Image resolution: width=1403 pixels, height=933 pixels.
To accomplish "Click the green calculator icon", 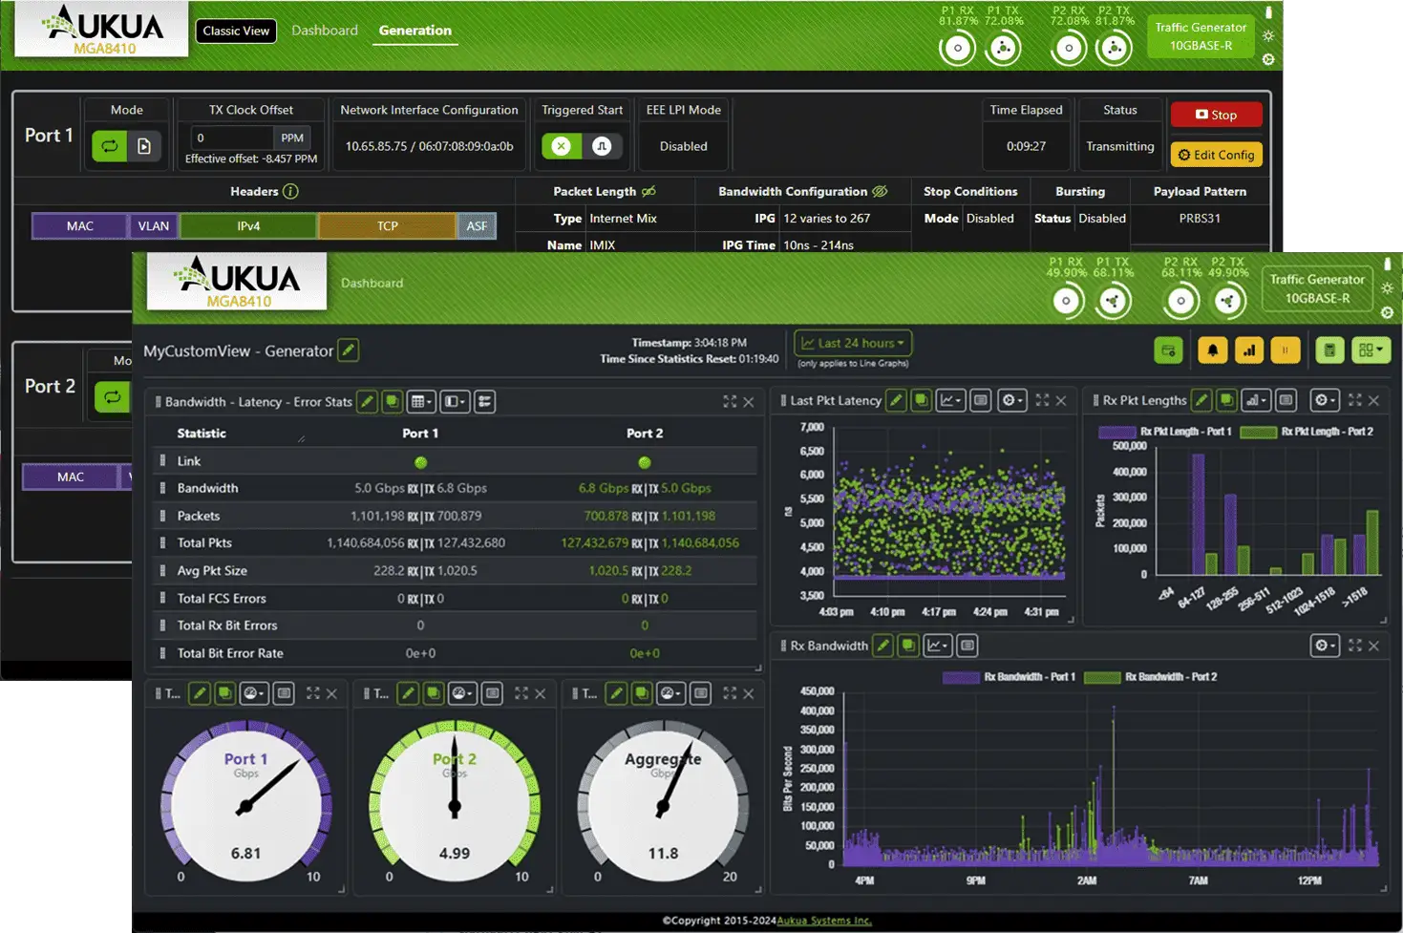I will point(1329,350).
